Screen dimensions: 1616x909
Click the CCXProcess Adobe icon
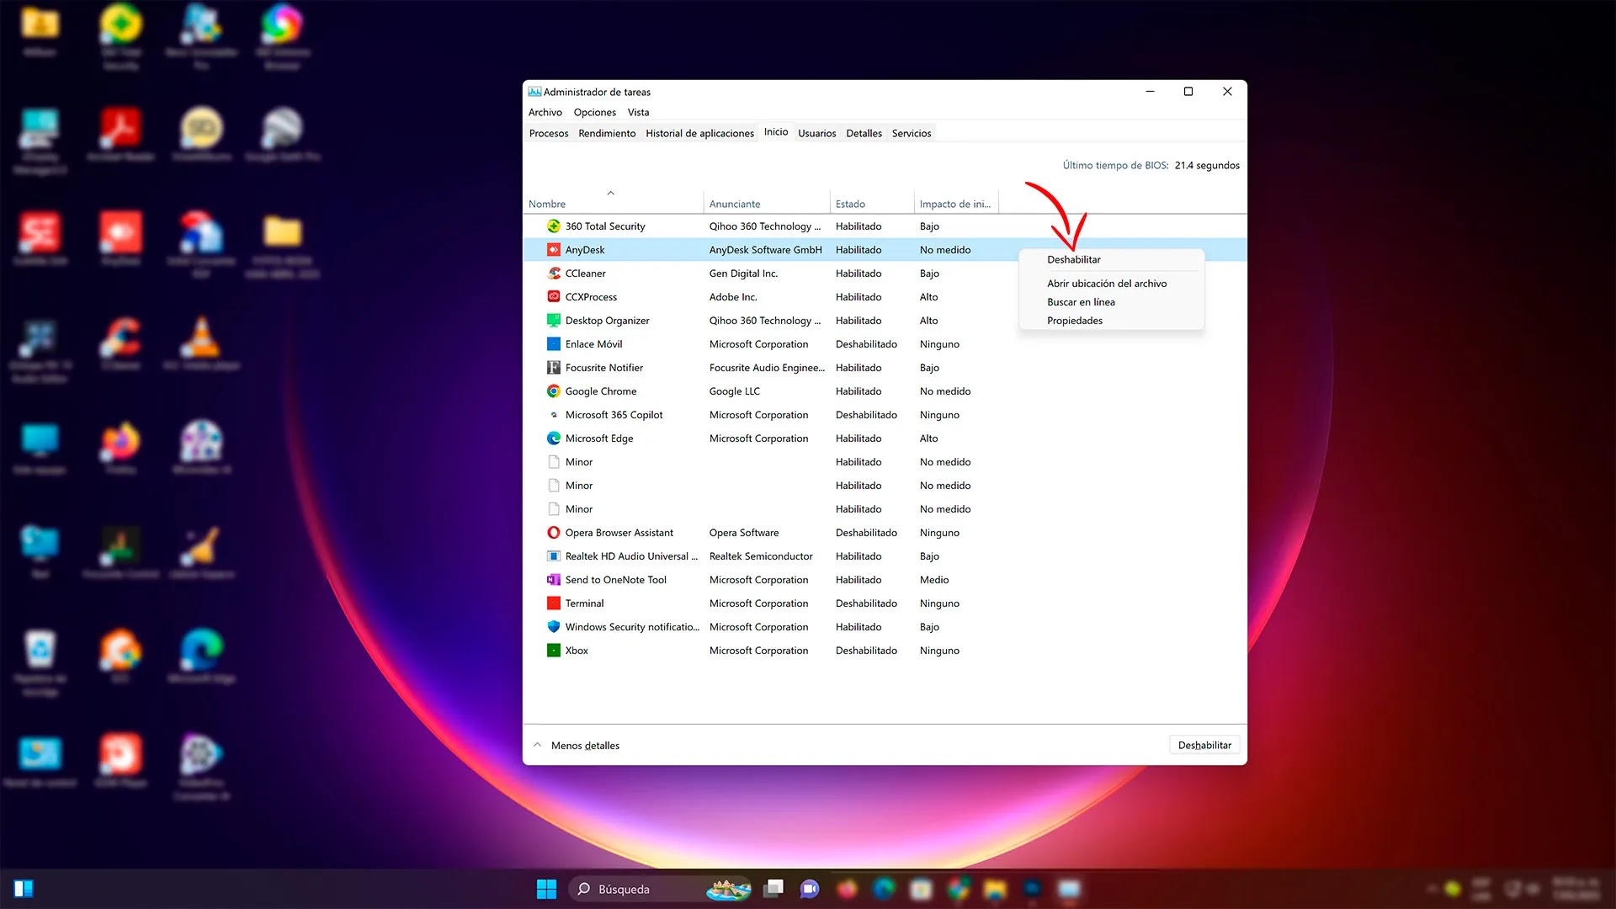click(553, 297)
